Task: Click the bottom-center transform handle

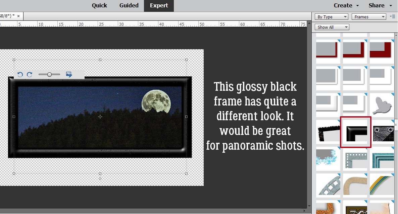Action: [100, 173]
